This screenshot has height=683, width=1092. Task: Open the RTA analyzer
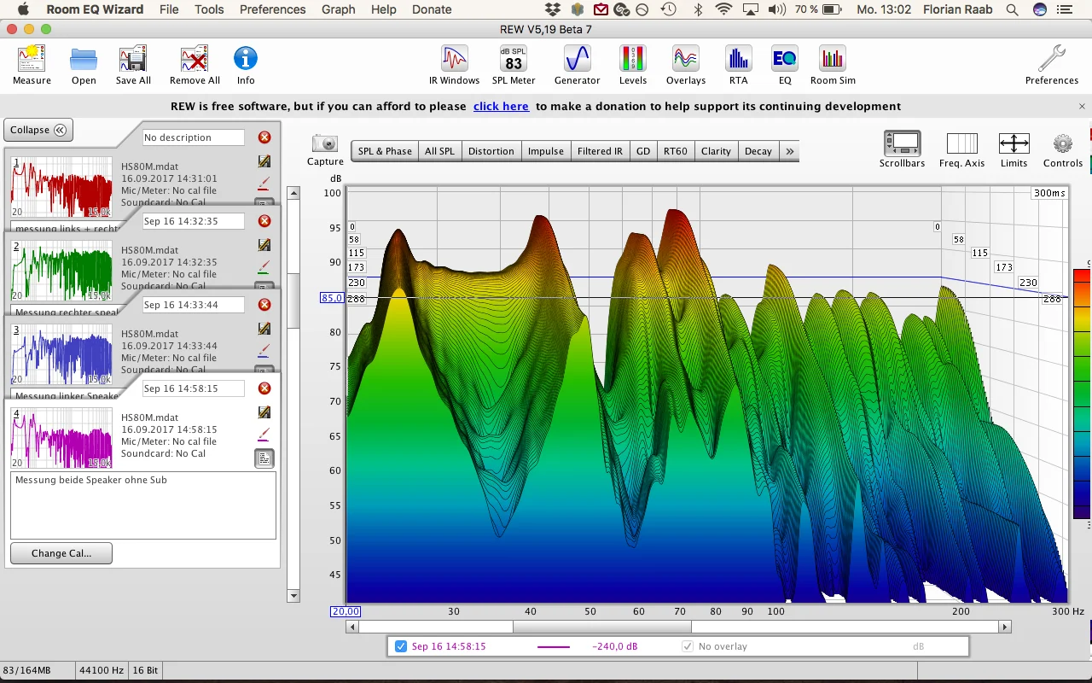(738, 65)
